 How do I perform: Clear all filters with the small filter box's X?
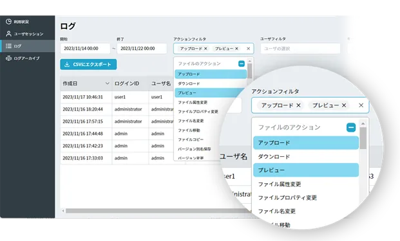click(248, 48)
